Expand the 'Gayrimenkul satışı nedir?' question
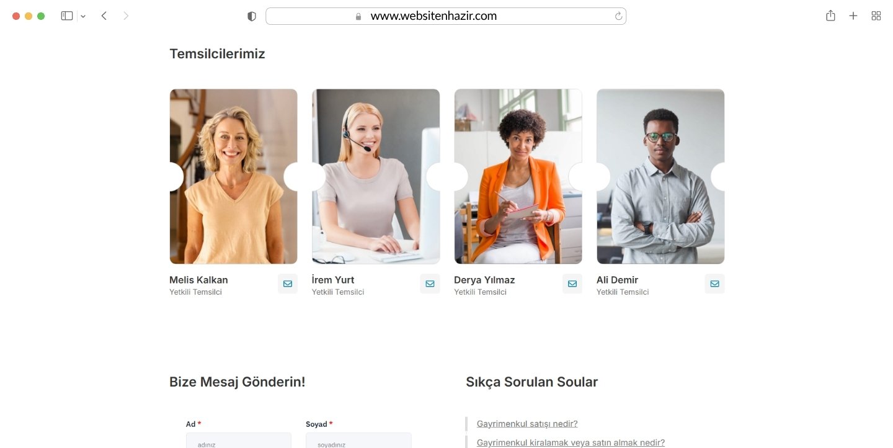The width and height of the screenshot is (893, 448). click(x=527, y=424)
